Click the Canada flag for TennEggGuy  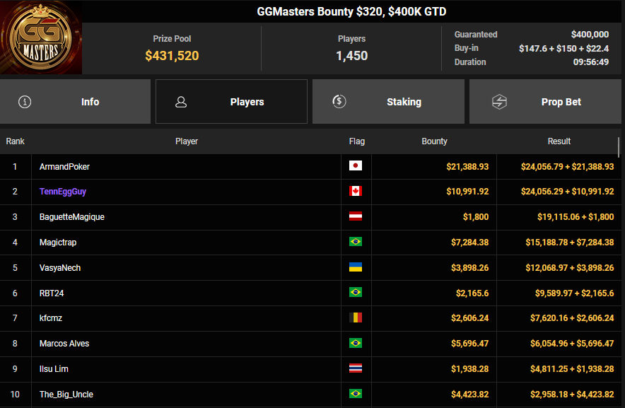tap(356, 192)
